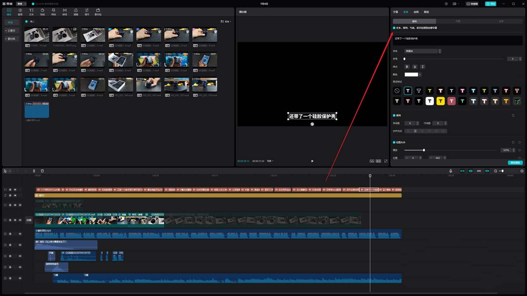
Task: Toggle the 排列 arrangement checkbox
Action: 394,115
